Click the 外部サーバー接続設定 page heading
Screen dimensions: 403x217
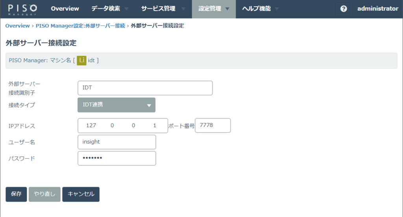coord(41,43)
